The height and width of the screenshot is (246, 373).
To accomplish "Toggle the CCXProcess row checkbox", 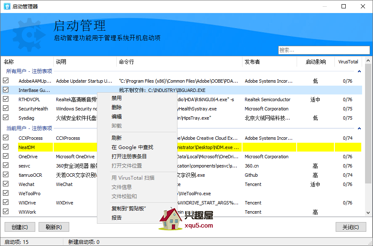I will click(x=6, y=138).
